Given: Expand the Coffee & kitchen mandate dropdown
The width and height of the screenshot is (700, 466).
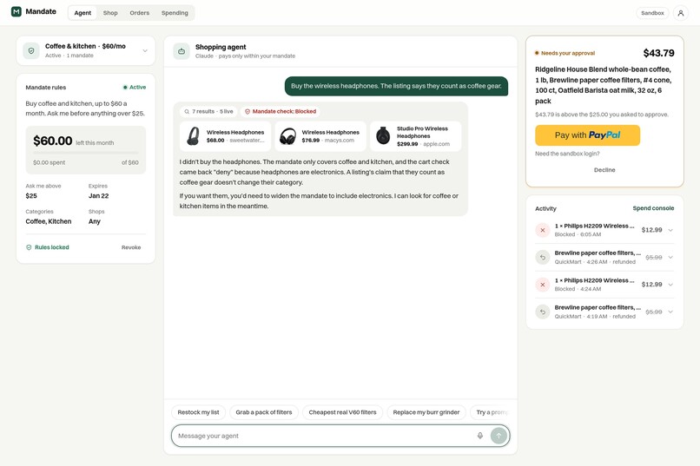Looking at the screenshot, I should [145, 51].
